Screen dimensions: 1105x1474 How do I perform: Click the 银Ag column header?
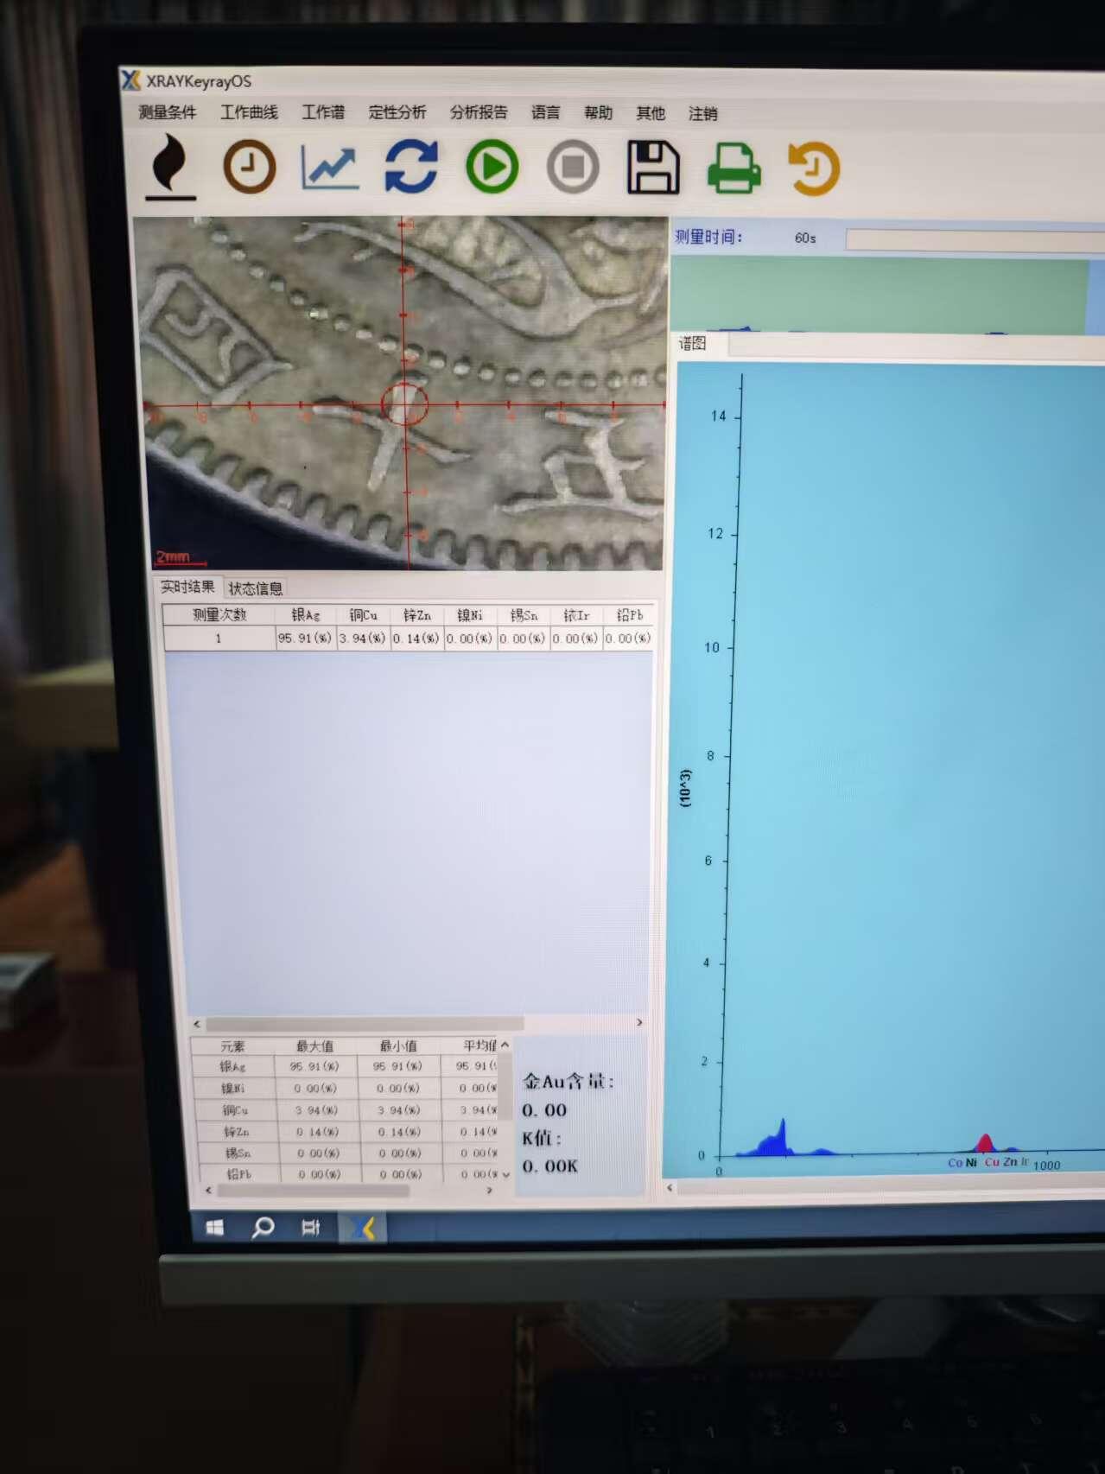(x=305, y=615)
